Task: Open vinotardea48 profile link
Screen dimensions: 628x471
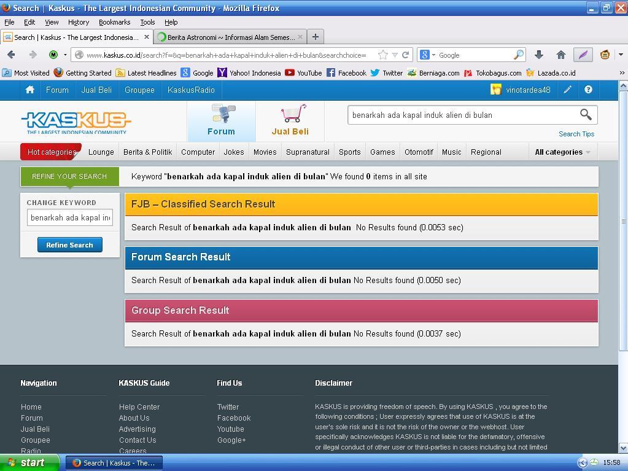Action: click(528, 90)
